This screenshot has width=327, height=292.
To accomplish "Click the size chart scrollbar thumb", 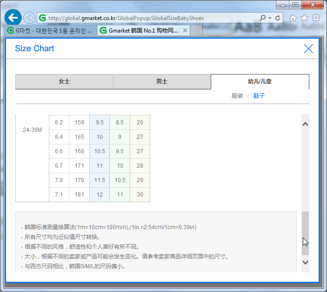I will pos(305,233).
